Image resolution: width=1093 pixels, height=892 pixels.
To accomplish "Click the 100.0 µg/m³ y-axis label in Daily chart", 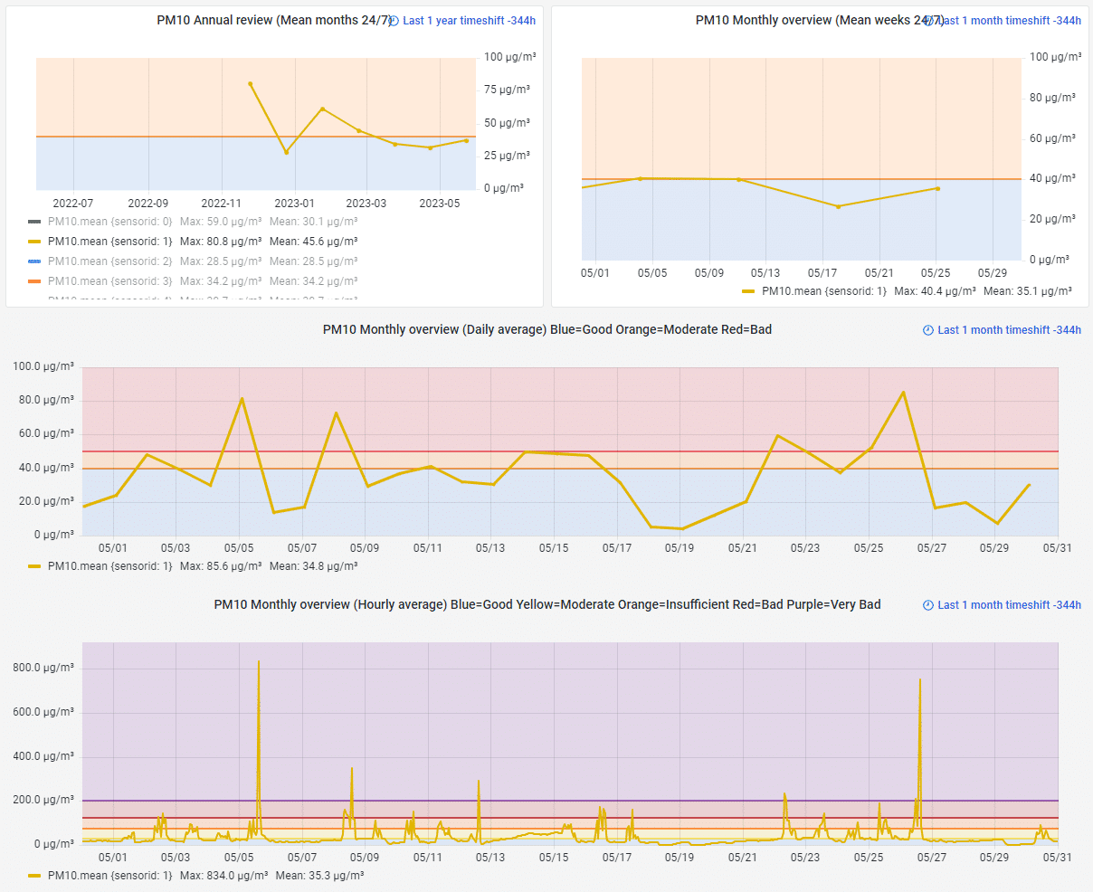I will pyautogui.click(x=43, y=366).
